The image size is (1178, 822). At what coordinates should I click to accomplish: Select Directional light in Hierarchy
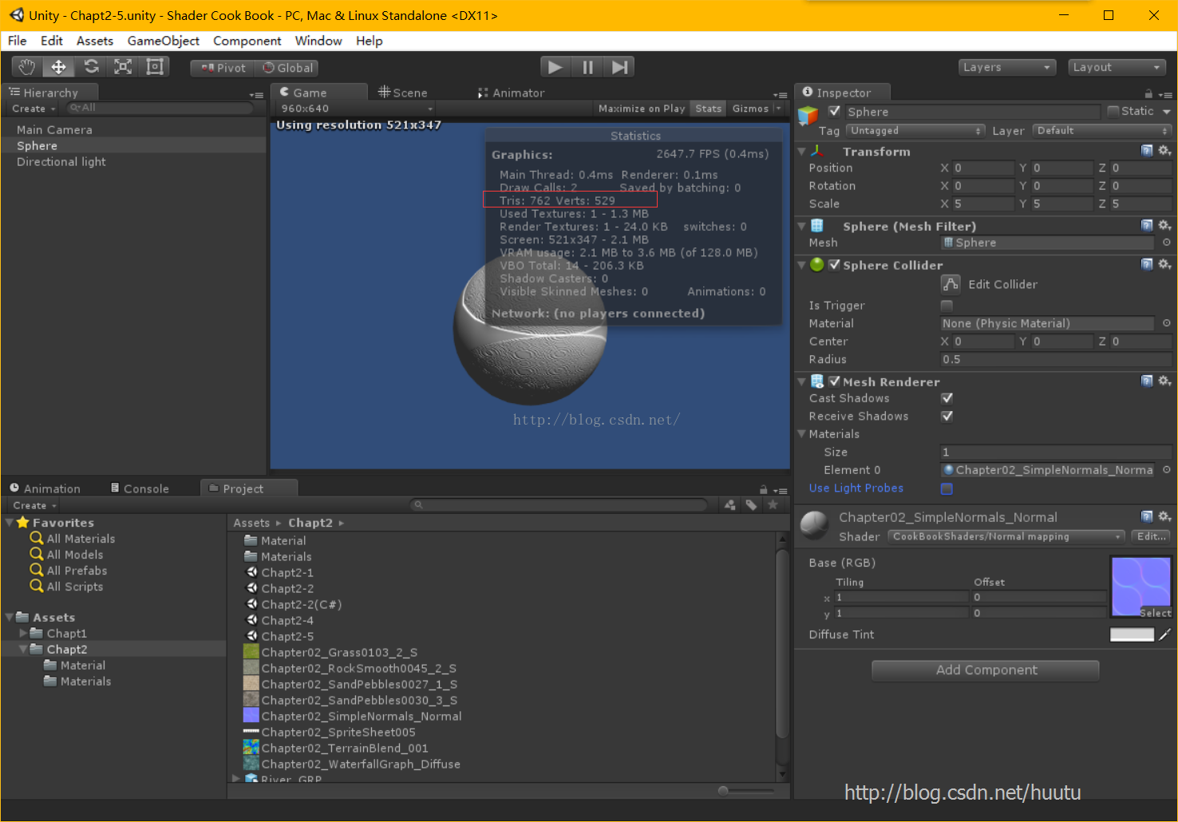(61, 162)
